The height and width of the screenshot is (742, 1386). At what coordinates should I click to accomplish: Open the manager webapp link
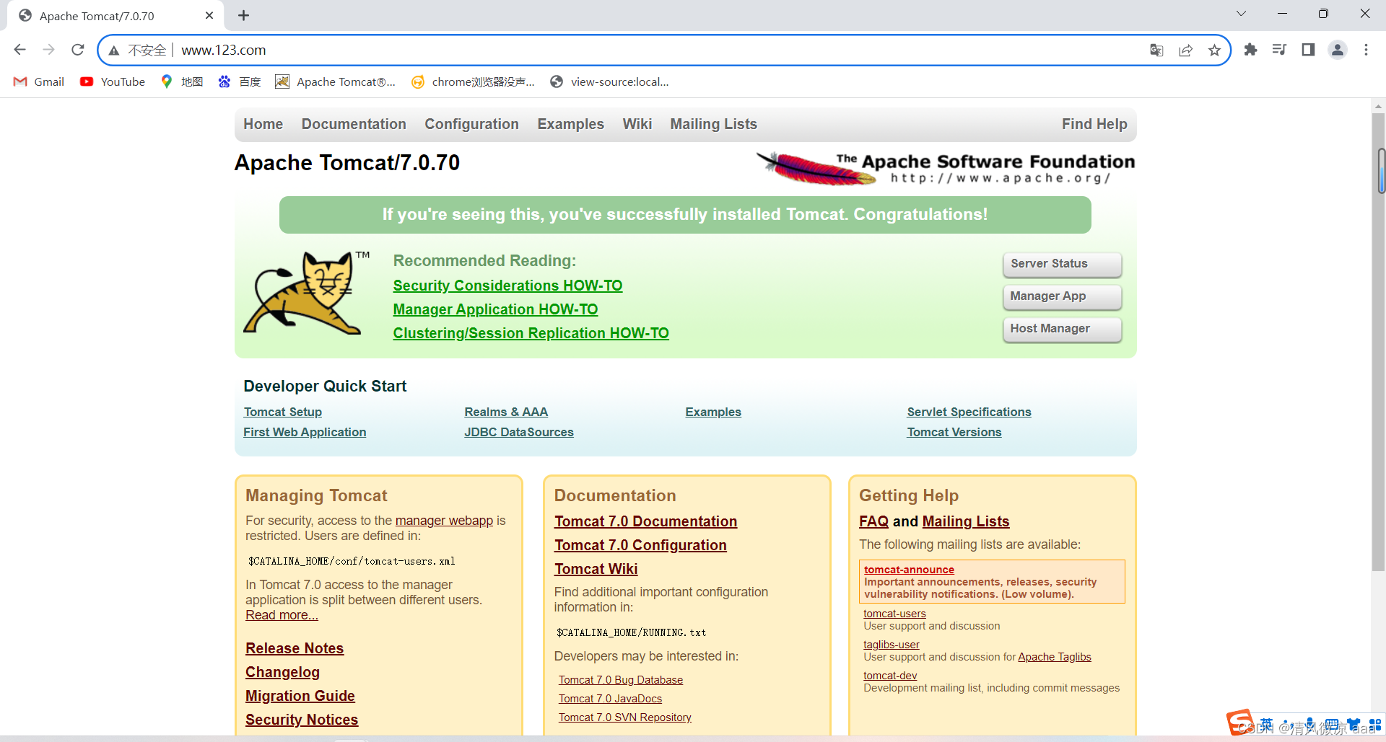point(444,521)
